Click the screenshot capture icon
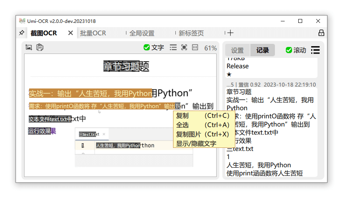 (28, 47)
